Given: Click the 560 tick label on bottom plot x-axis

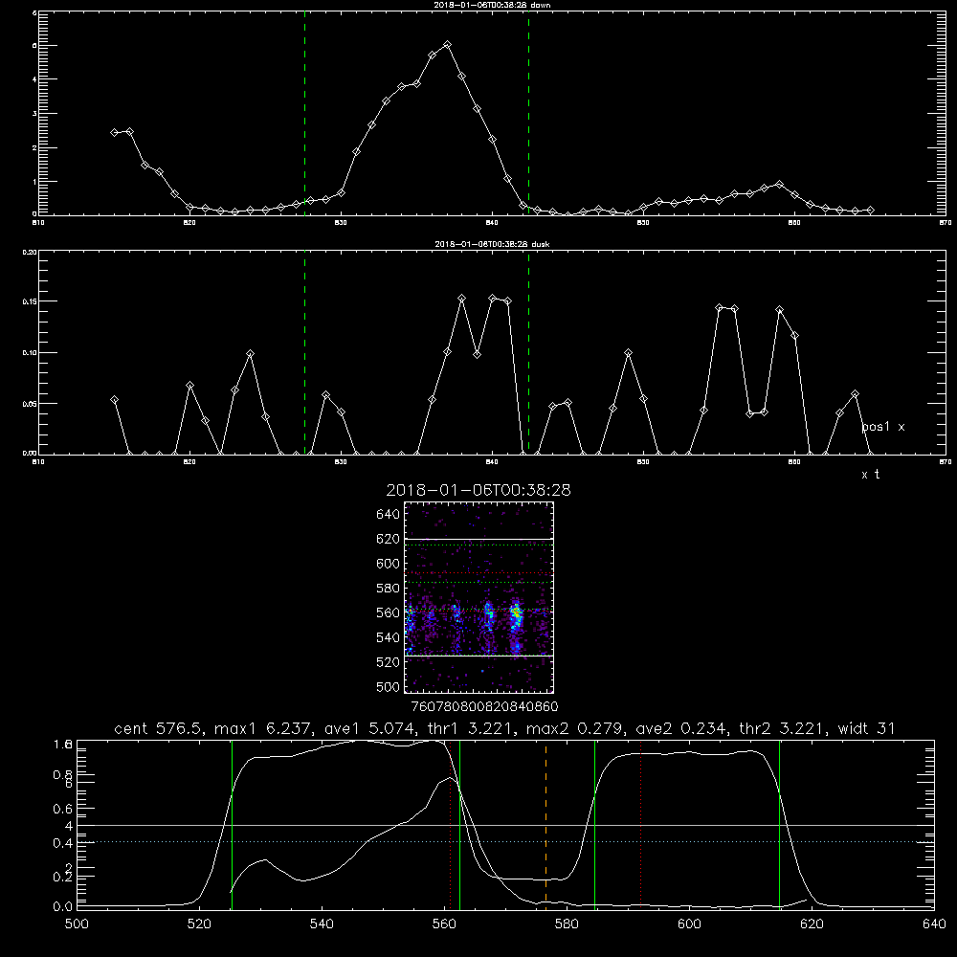Looking at the screenshot, I should coord(444,924).
